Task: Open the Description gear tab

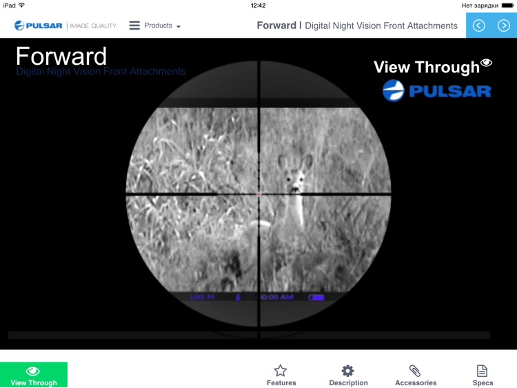Action: [x=348, y=376]
